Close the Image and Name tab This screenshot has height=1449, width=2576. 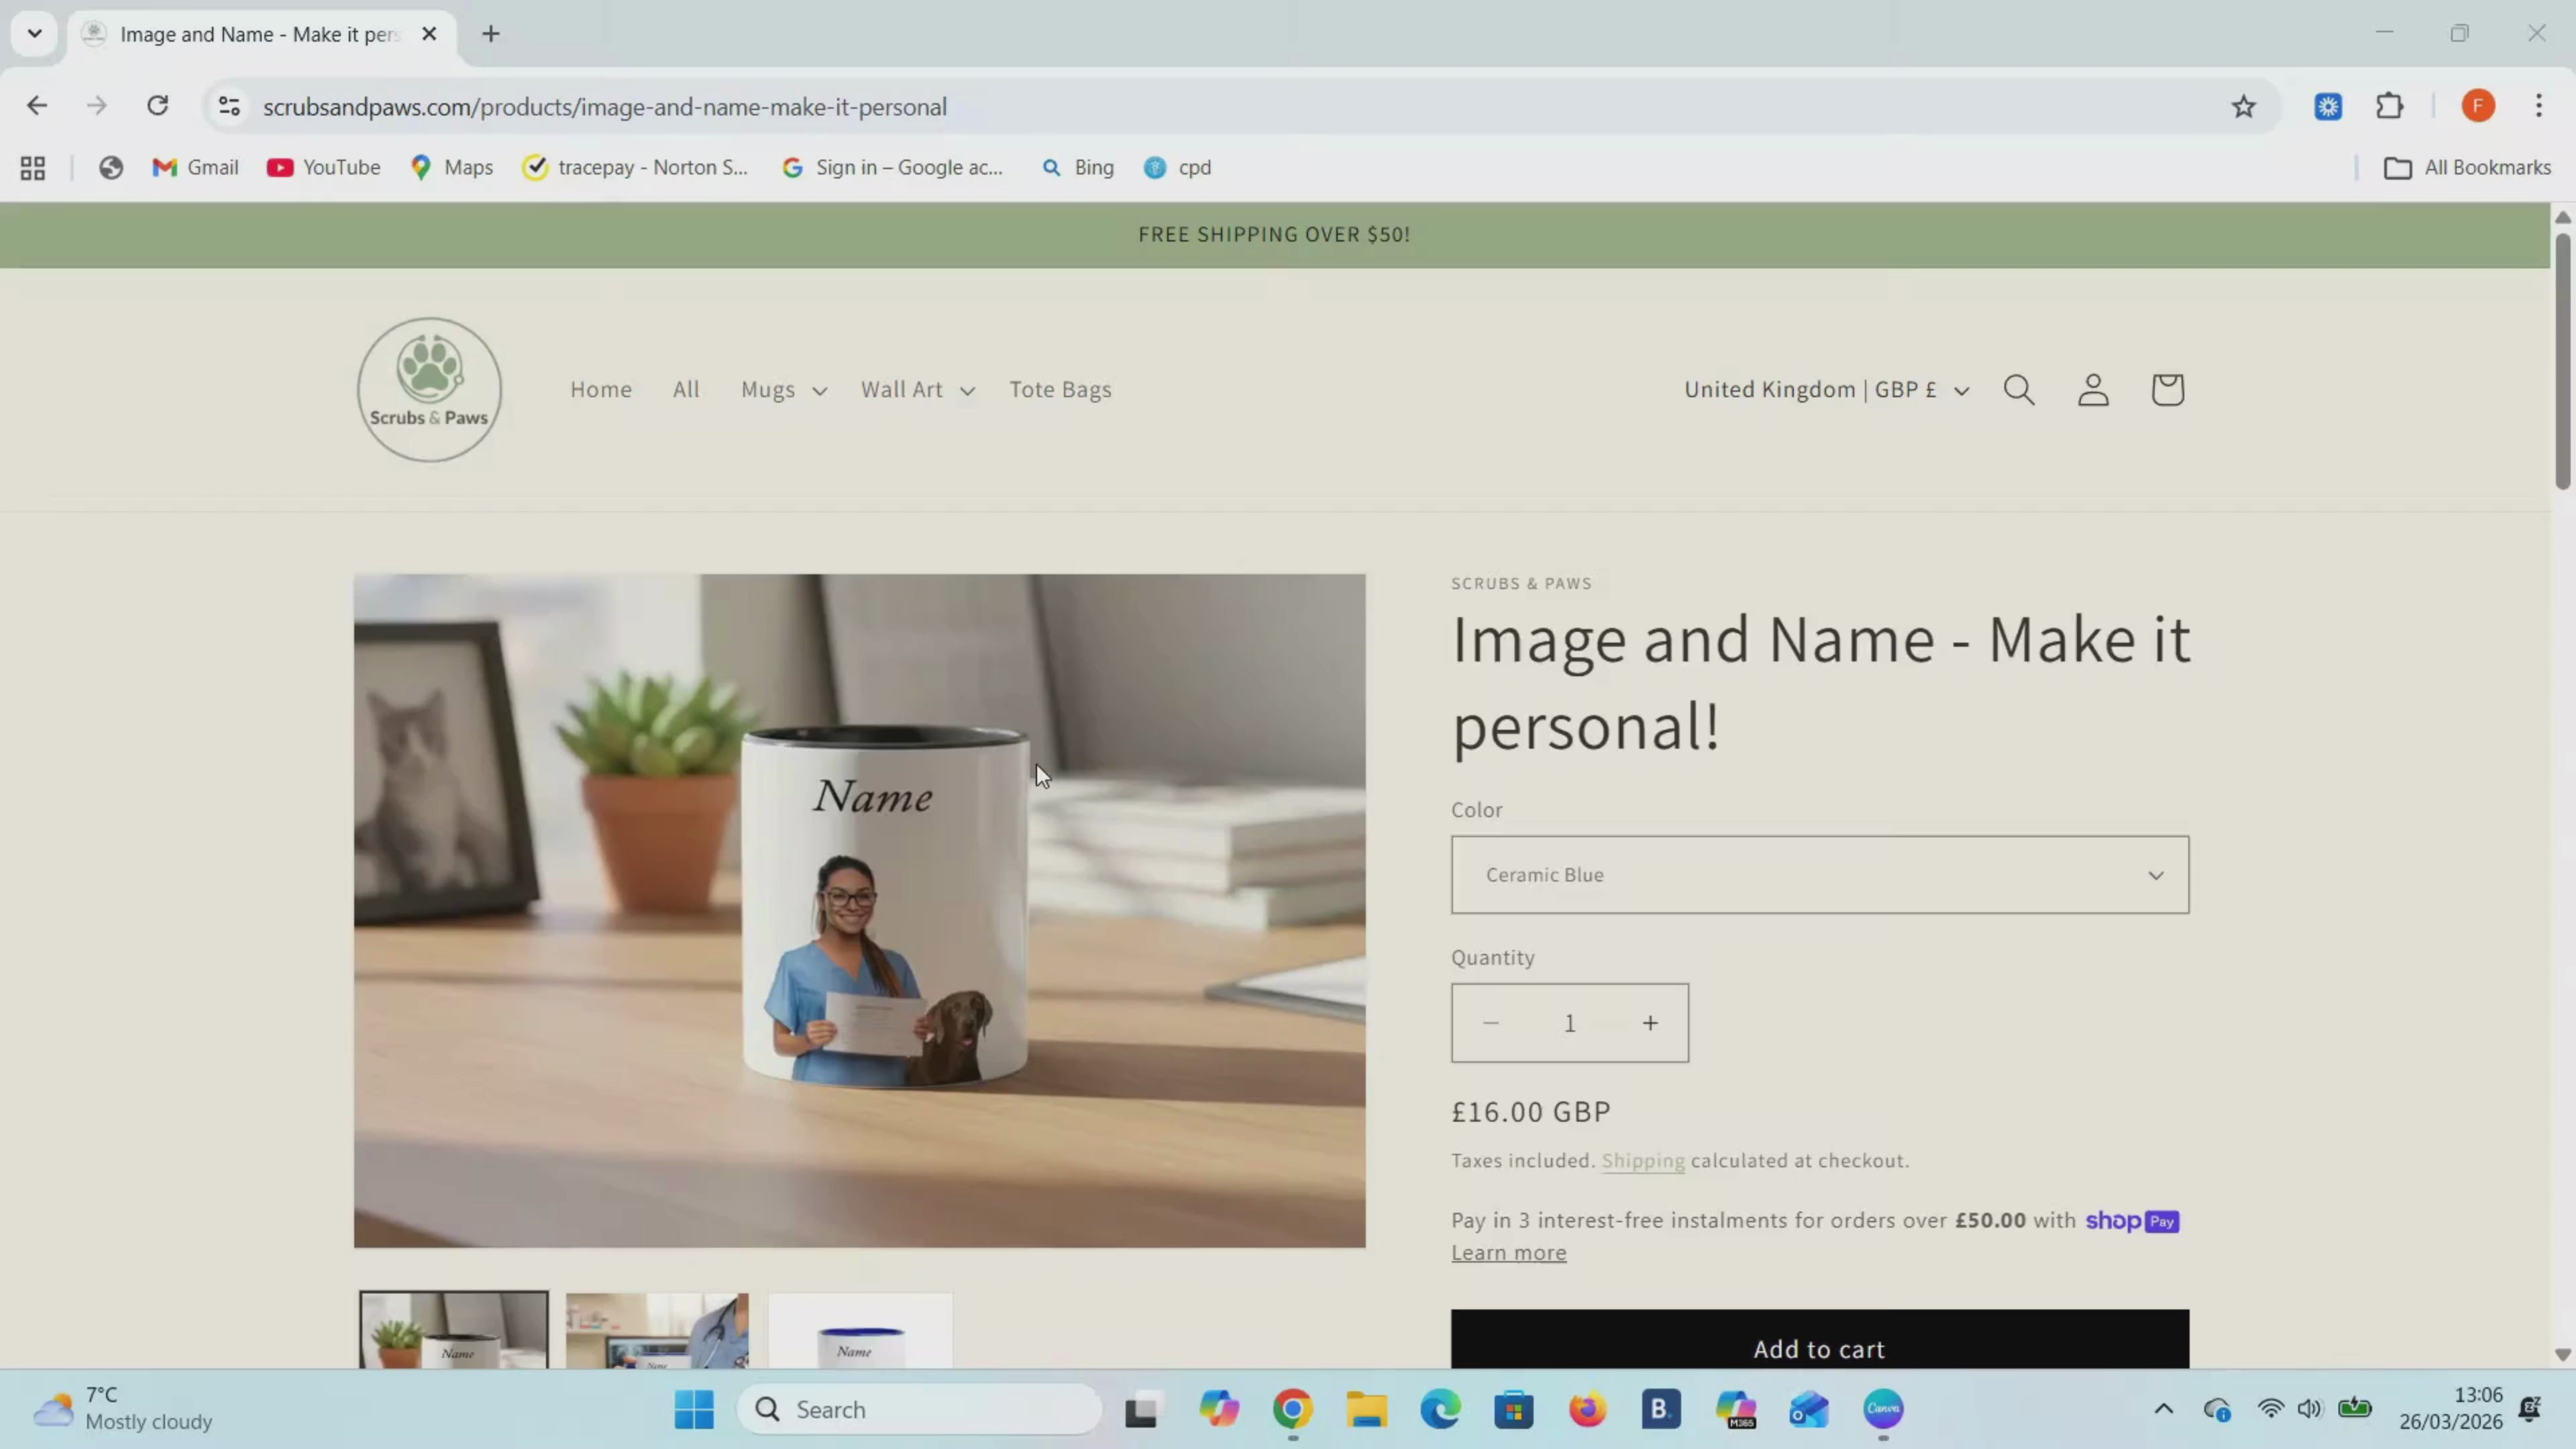coord(429,34)
